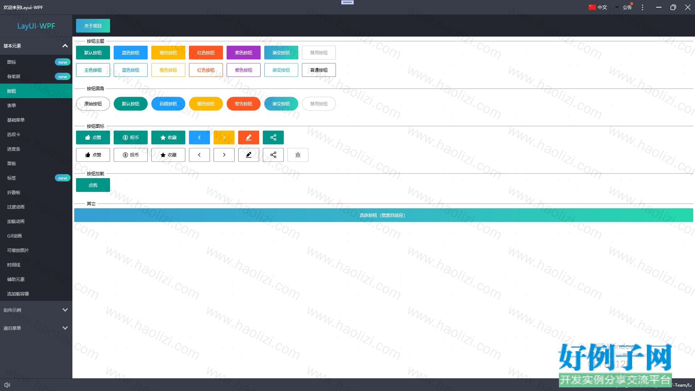
Task: Open 时间线 sidebar item
Action: (36, 265)
